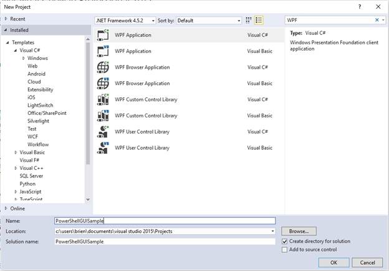Select the Silverlight template category

point(39,121)
